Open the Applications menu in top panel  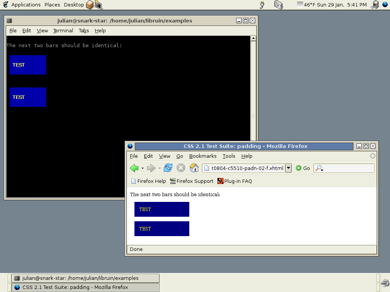(26, 5)
